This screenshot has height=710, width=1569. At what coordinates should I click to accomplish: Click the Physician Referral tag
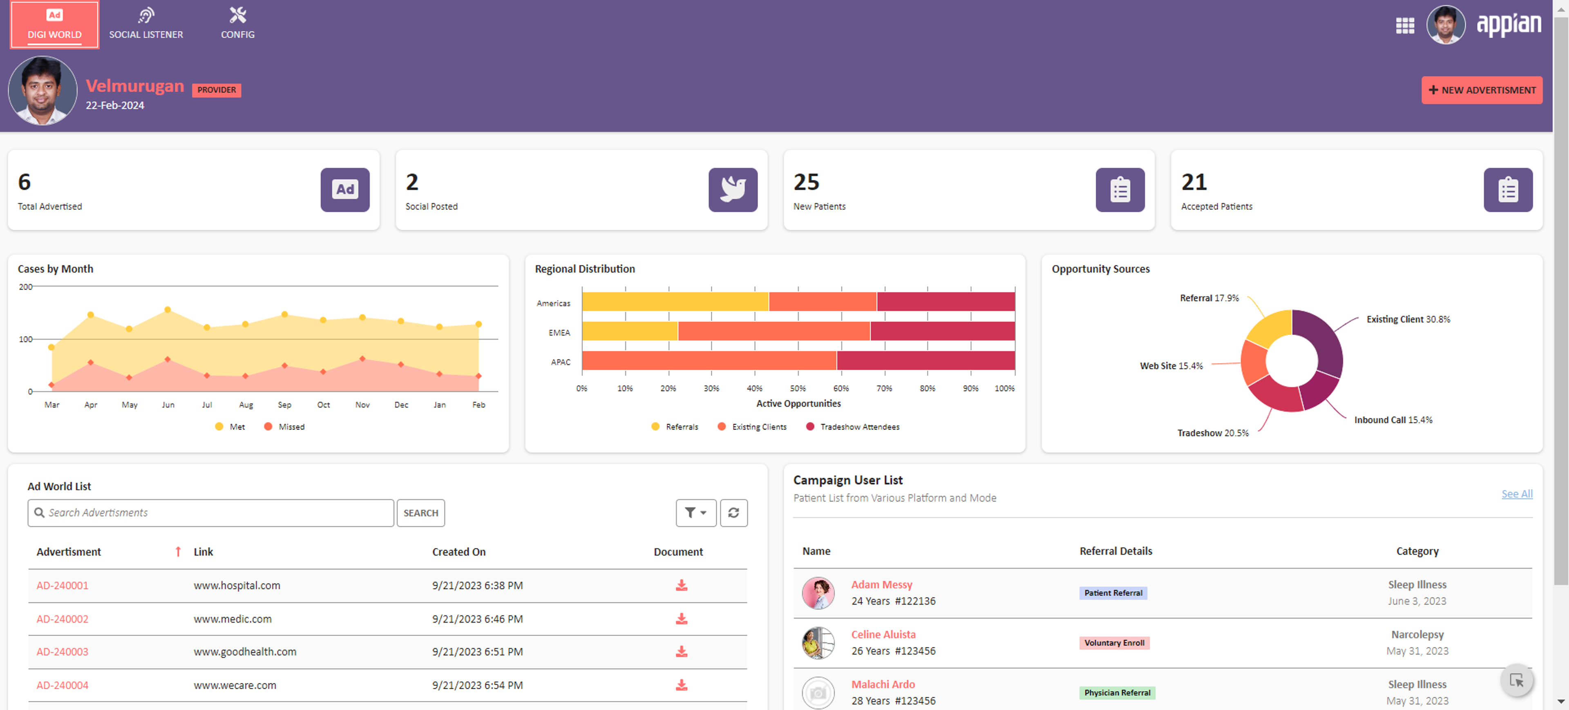pos(1117,693)
